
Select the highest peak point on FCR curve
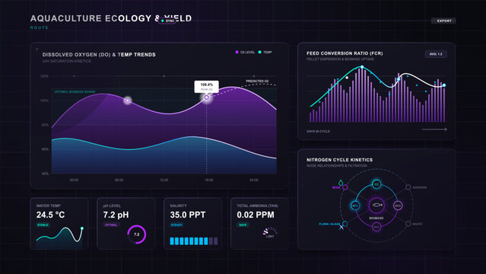click(x=362, y=67)
